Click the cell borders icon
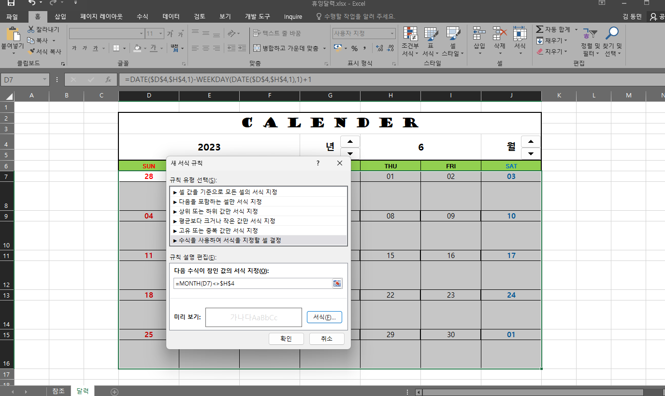The image size is (665, 396). [x=116, y=48]
